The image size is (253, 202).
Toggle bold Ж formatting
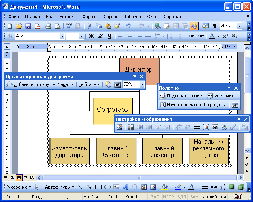91,36
